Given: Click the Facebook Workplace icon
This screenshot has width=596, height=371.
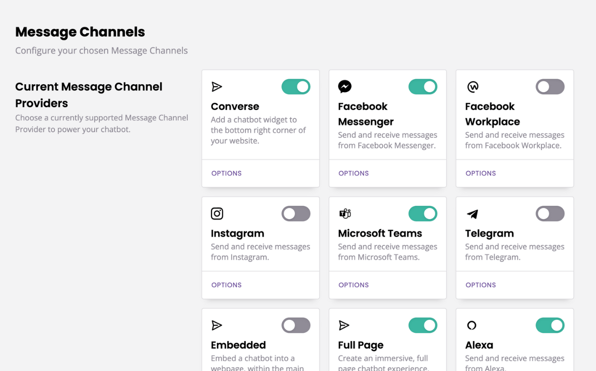Looking at the screenshot, I should coord(472,87).
